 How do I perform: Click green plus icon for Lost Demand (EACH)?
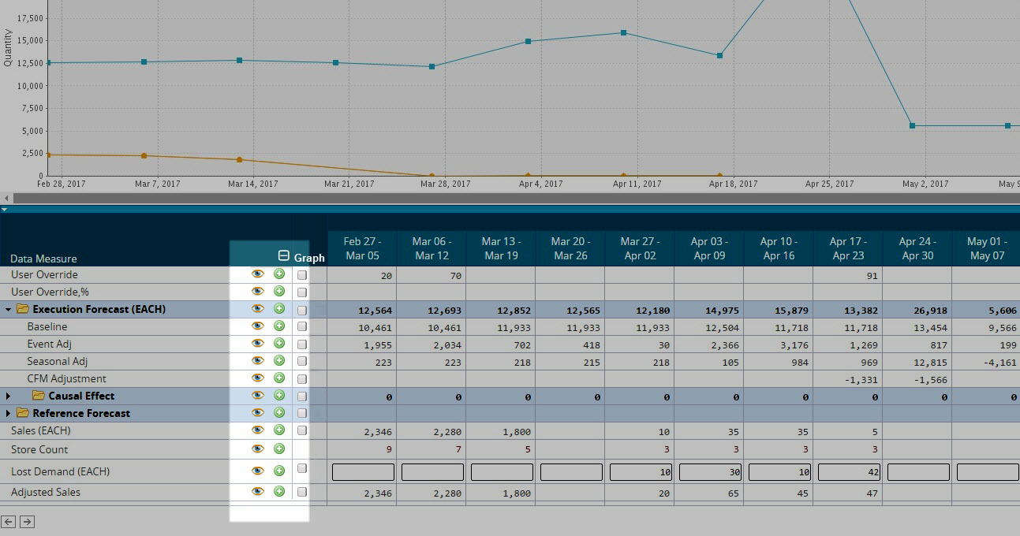pyautogui.click(x=279, y=471)
